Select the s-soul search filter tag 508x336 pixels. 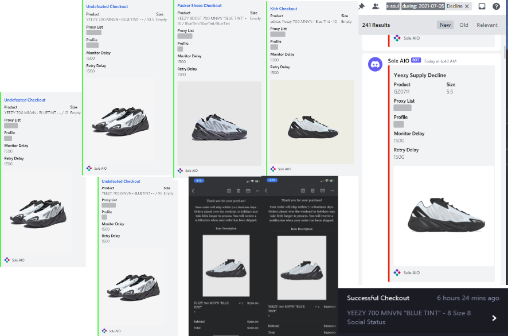pyautogui.click(x=393, y=6)
